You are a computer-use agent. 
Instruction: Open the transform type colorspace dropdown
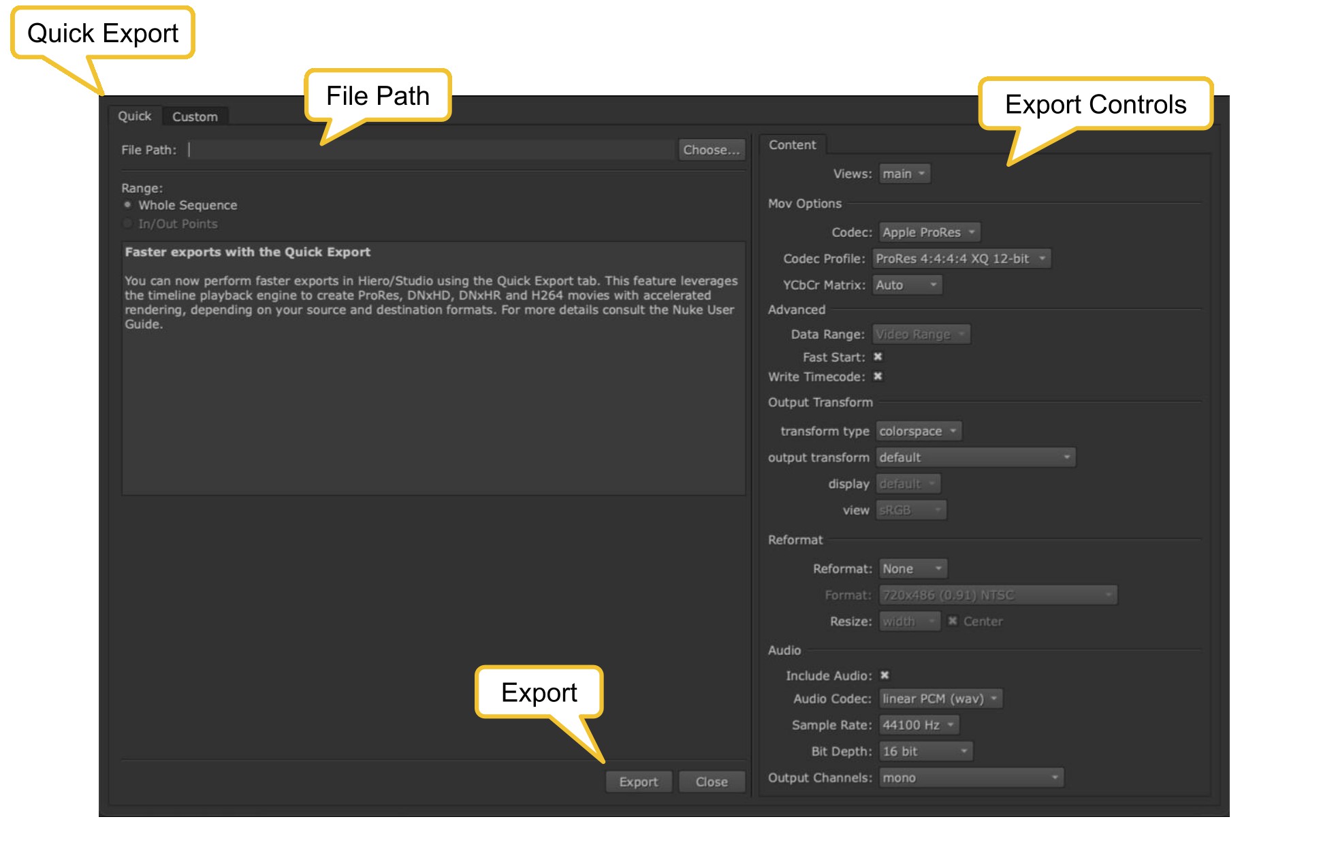point(918,431)
